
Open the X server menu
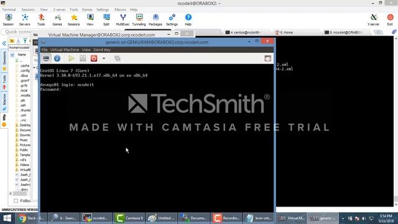[59, 9]
